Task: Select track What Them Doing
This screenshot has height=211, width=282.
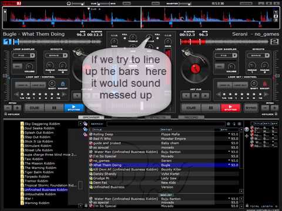Action: coord(164,165)
